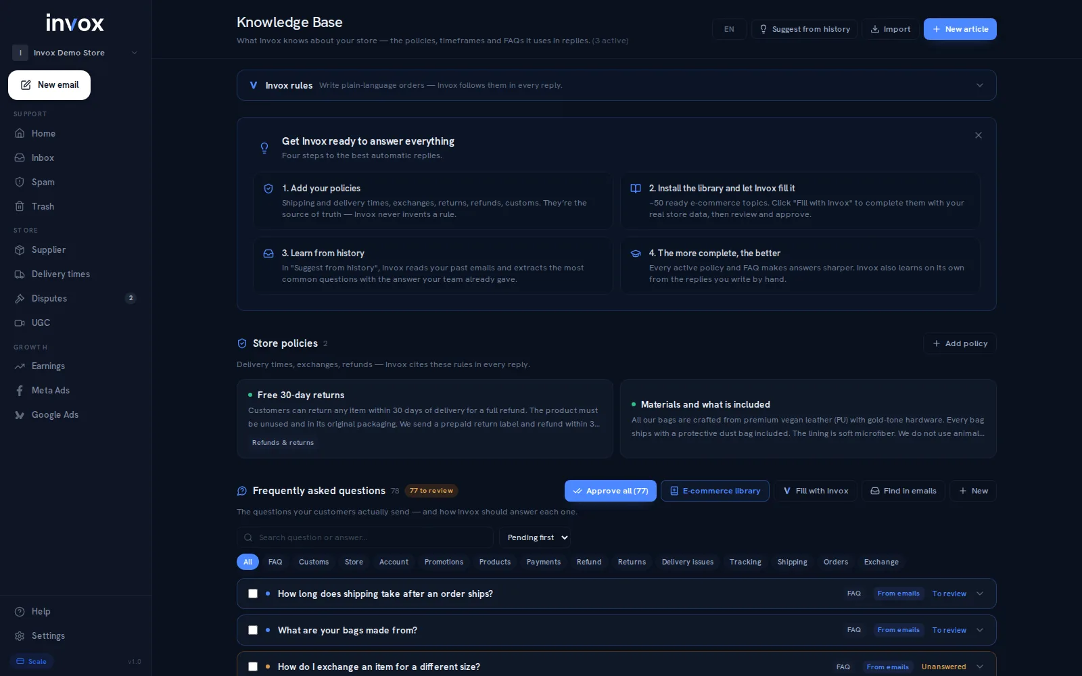Screen dimensions: 1082x676
Task: Select the Promotions filter tab
Action: click(444, 562)
